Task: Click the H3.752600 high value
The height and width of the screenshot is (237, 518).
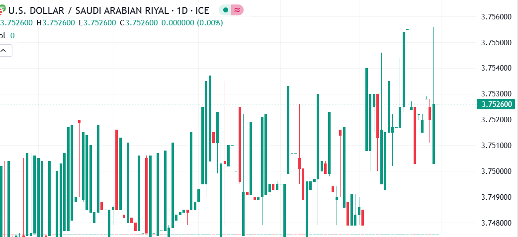Action: click(x=56, y=23)
